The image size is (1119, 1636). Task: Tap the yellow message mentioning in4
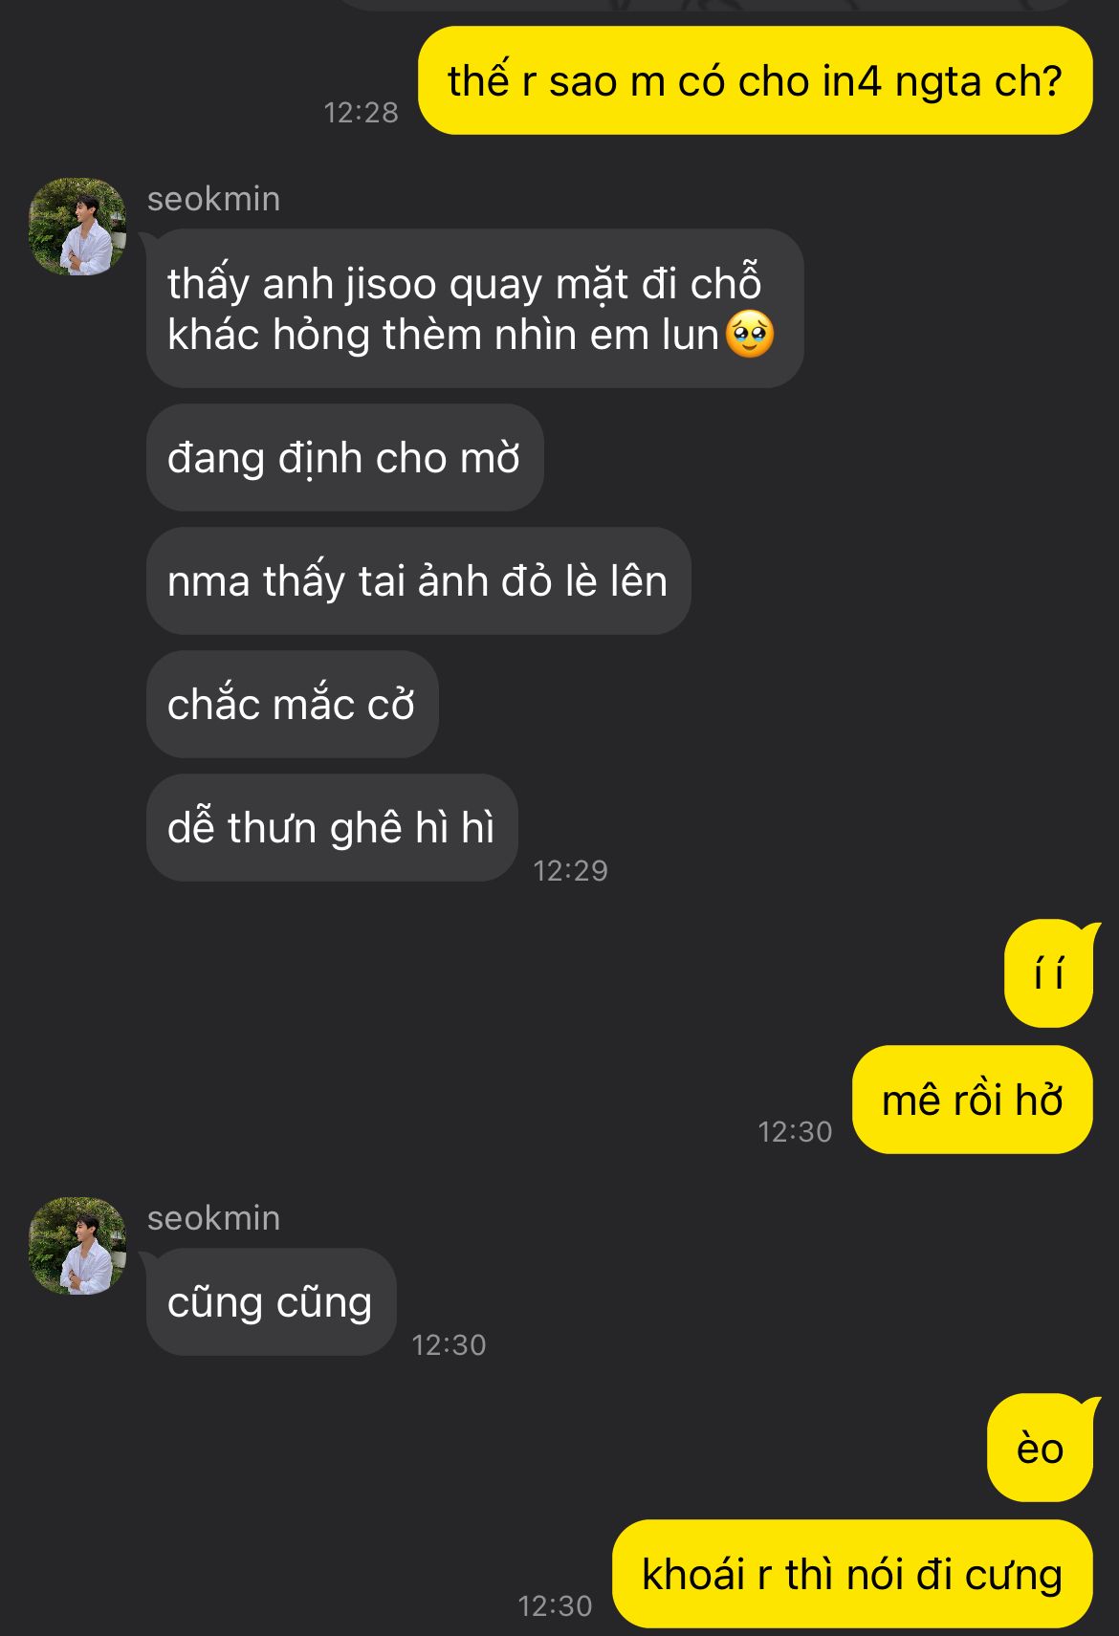point(756,81)
